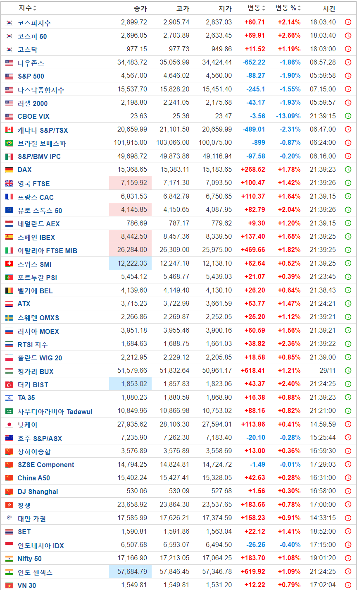
Task: Click the 시간 column header
Action: tap(329, 9)
